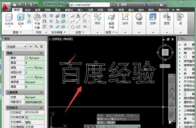The height and width of the screenshot is (128, 196).
Task: Click the BYCOLOR print style value
Action: pyautogui.click(x=35, y=112)
